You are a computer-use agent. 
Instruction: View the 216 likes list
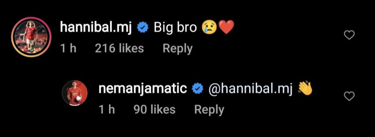(x=119, y=48)
